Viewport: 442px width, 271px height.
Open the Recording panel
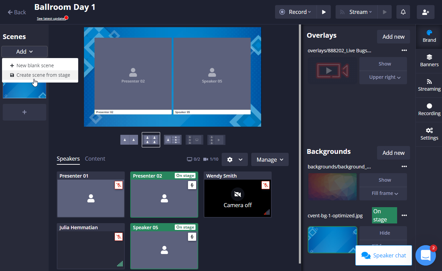pyautogui.click(x=429, y=109)
